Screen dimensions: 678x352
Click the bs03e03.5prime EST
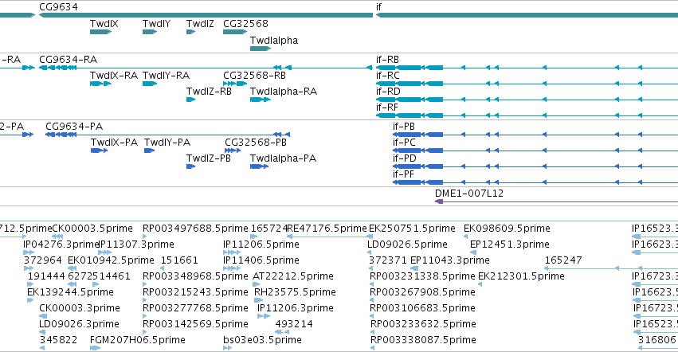click(227, 348)
